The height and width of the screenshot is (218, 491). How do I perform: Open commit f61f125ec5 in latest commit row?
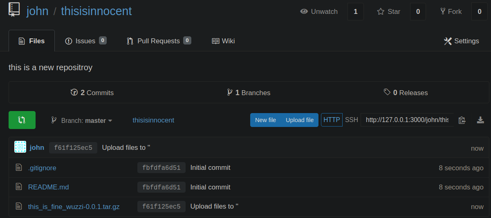73,148
